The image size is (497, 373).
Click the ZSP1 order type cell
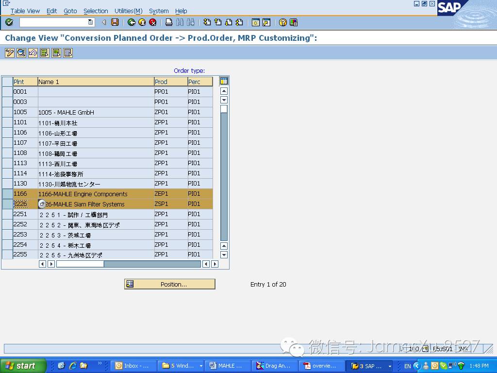pos(170,203)
